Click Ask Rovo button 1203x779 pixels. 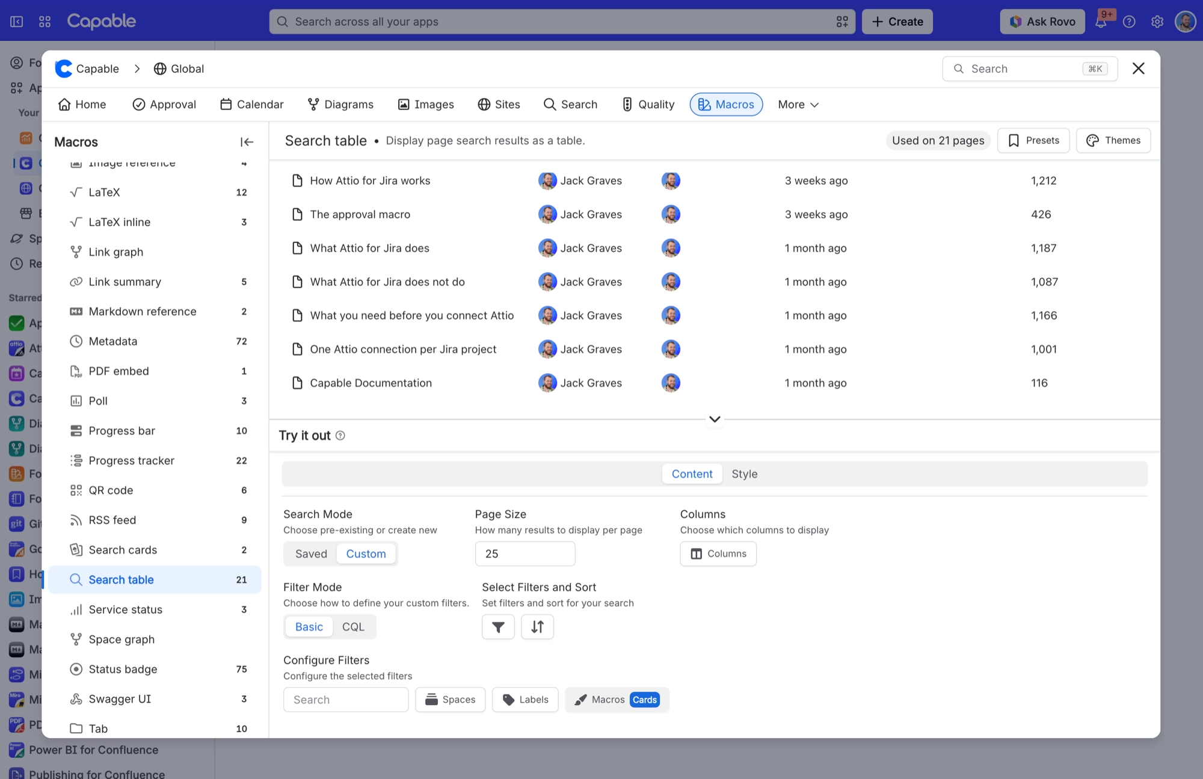(1042, 22)
